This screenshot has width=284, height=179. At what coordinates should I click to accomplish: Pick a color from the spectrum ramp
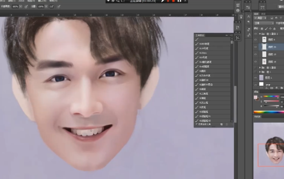[269, 112]
